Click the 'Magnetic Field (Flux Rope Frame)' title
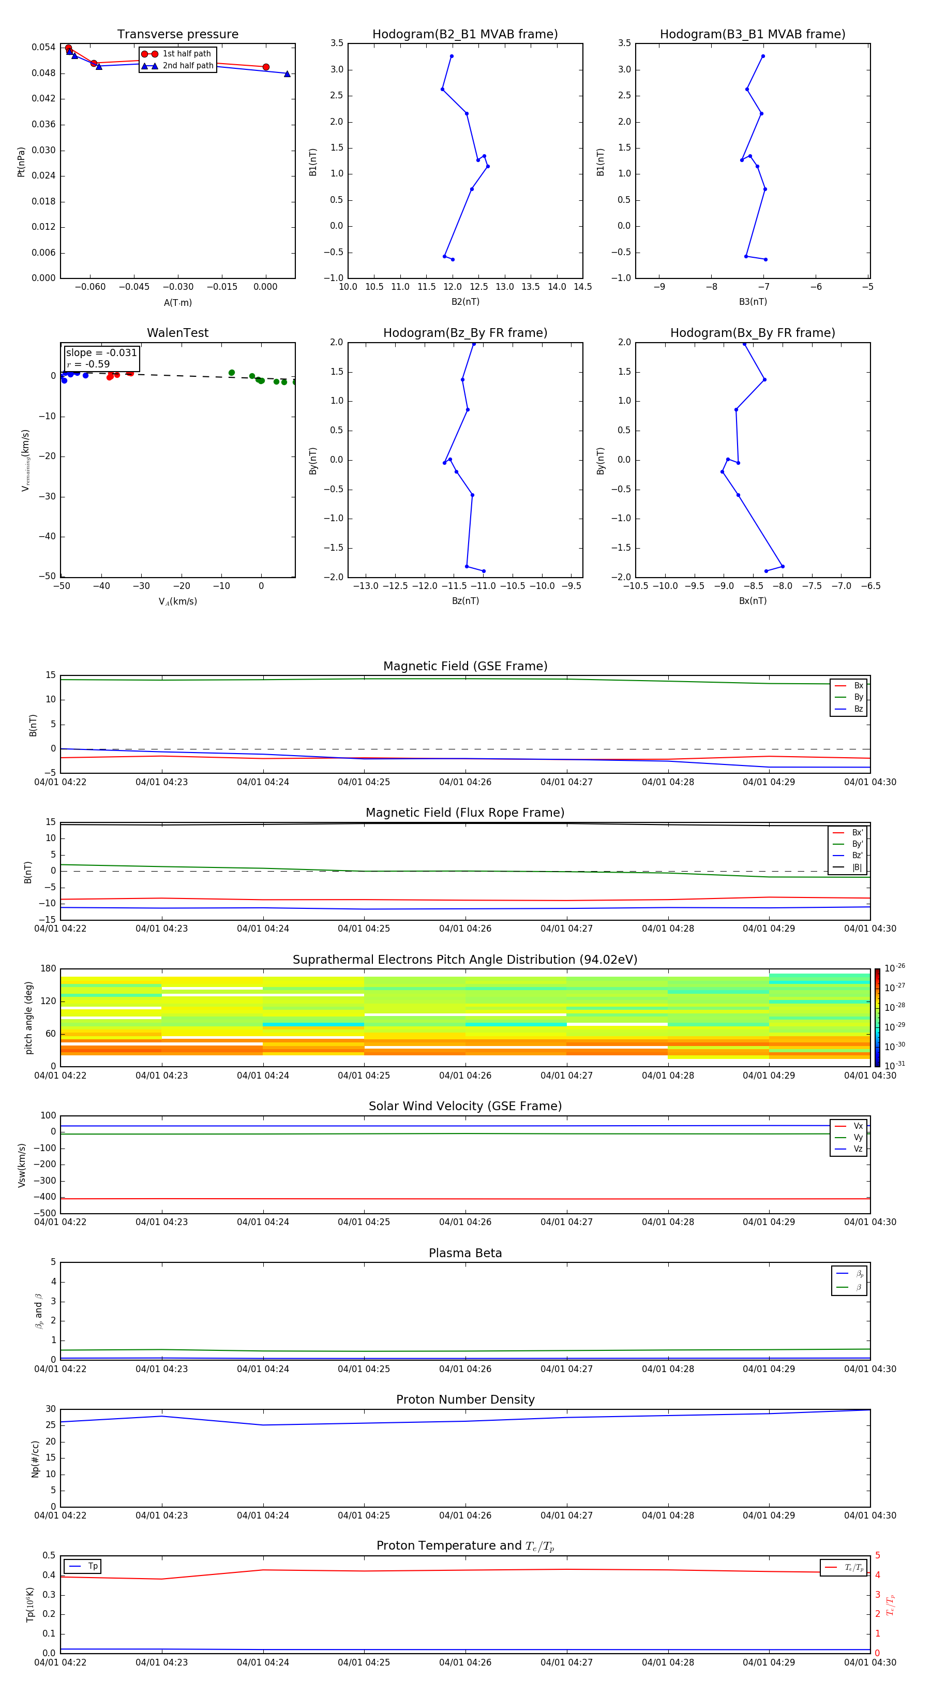 point(465,813)
